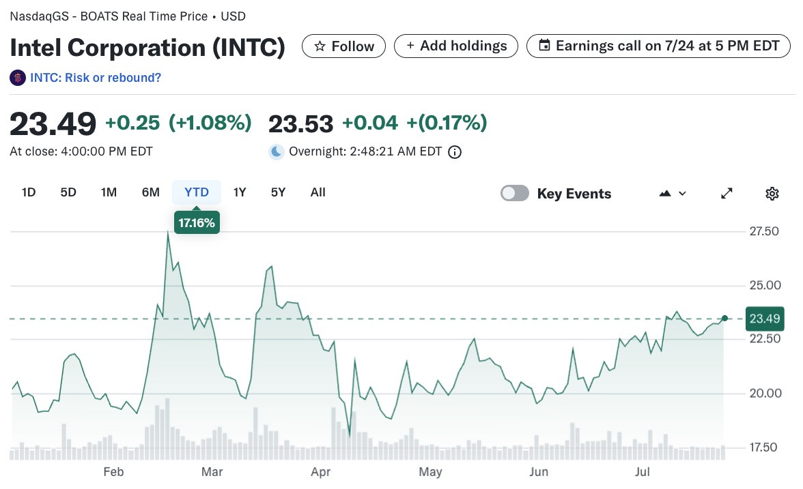Image resolution: width=803 pixels, height=489 pixels.
Task: Click the 20.00 y-axis label
Action: [x=765, y=394]
